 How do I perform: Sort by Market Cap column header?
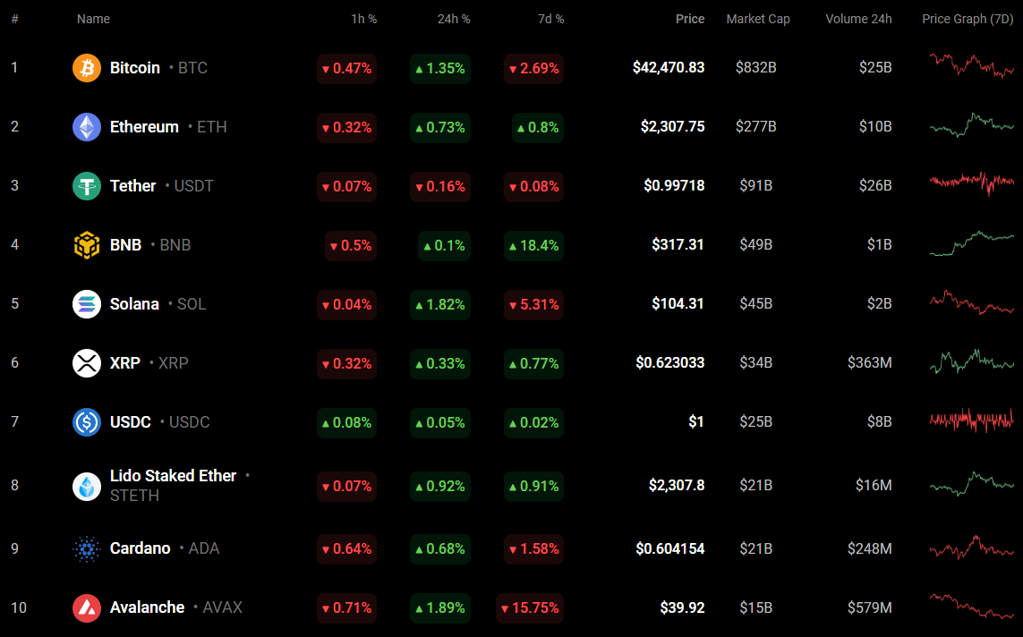tap(757, 19)
